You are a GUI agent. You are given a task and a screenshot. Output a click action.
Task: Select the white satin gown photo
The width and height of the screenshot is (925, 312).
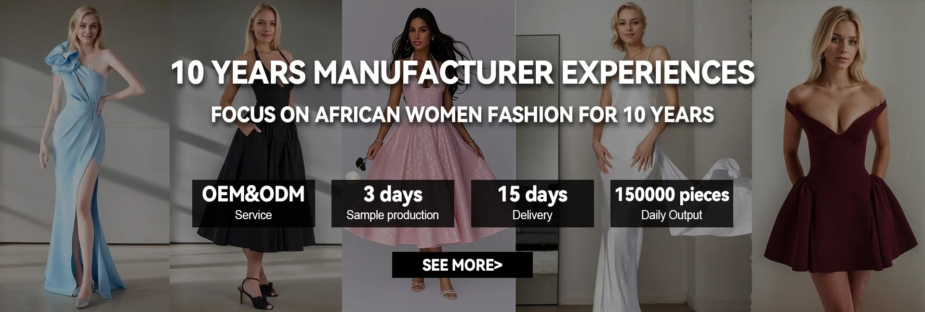pyautogui.click(x=634, y=156)
